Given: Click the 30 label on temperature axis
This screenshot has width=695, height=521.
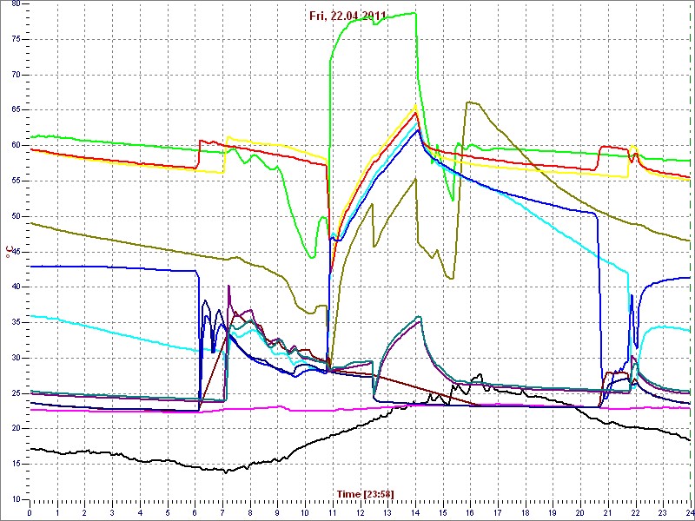Looking at the screenshot, I should 15,358.
